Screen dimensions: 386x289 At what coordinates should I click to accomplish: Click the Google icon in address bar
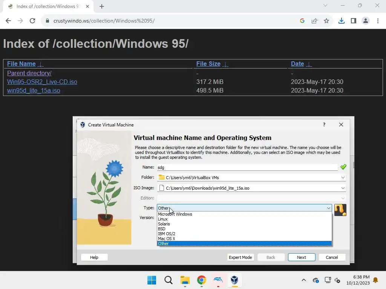(302, 21)
